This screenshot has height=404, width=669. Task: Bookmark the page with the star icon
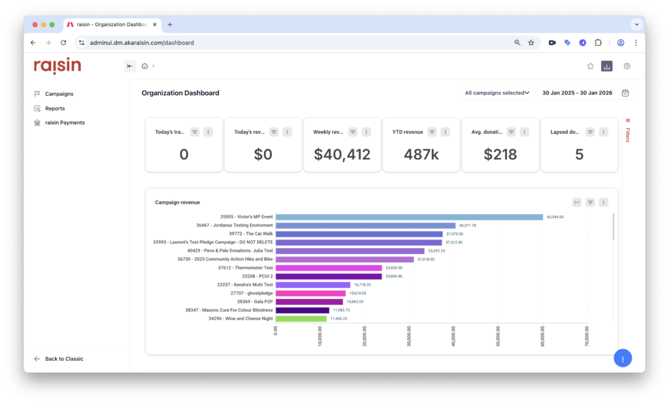pos(531,42)
